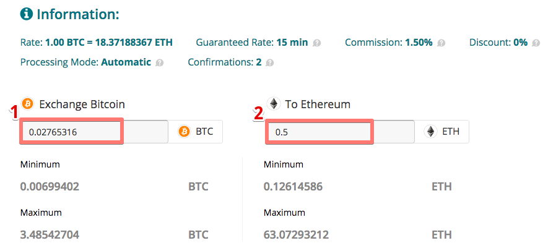Click the Bitcoin amount field showing 0.02765316
The image size is (543, 251).
[x=93, y=132]
